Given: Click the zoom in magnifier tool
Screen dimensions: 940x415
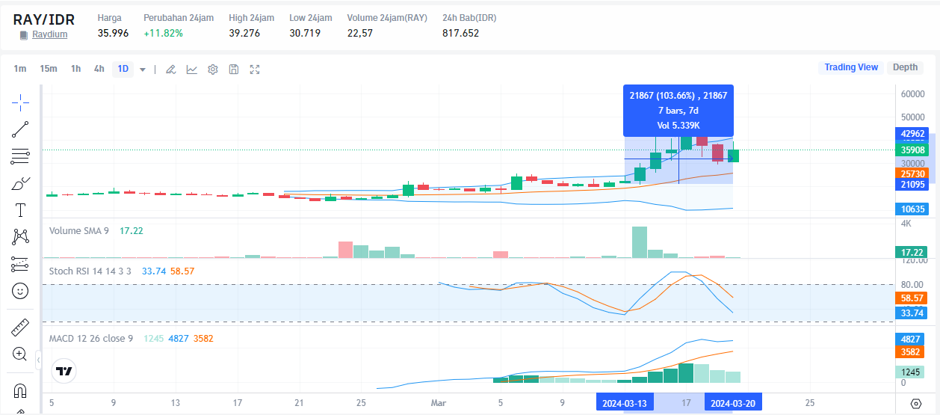Looking at the screenshot, I should click(20, 354).
